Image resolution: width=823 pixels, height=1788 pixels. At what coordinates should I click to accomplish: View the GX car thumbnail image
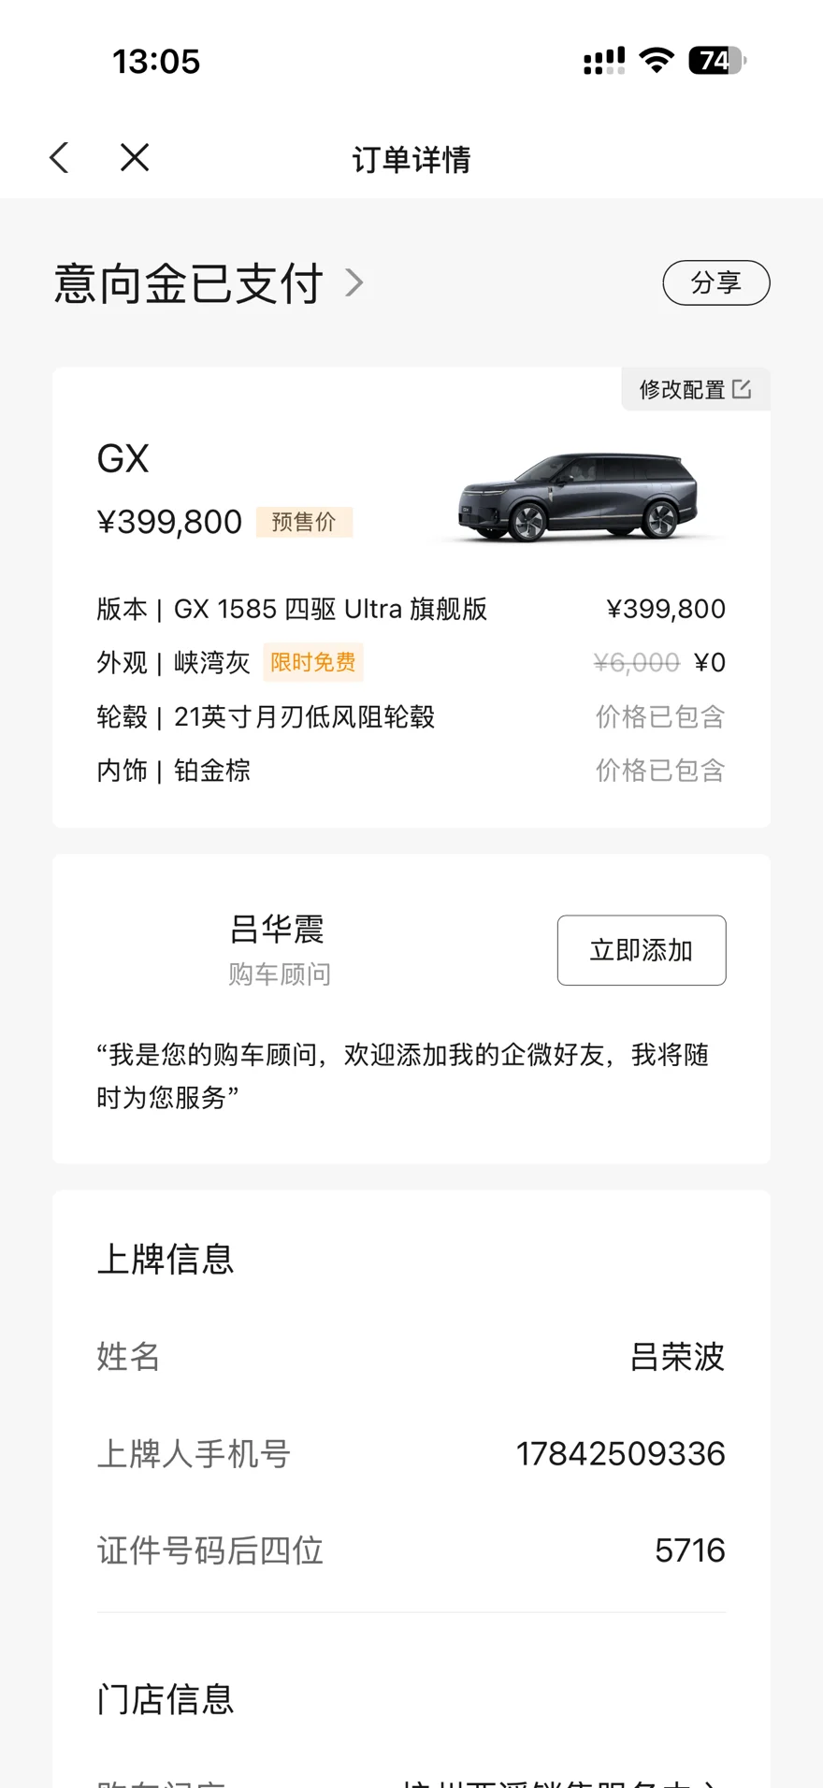[x=578, y=497]
